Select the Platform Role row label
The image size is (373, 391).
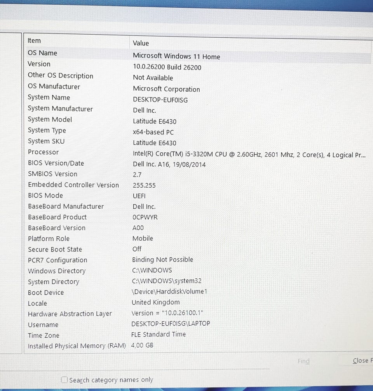pos(49,239)
